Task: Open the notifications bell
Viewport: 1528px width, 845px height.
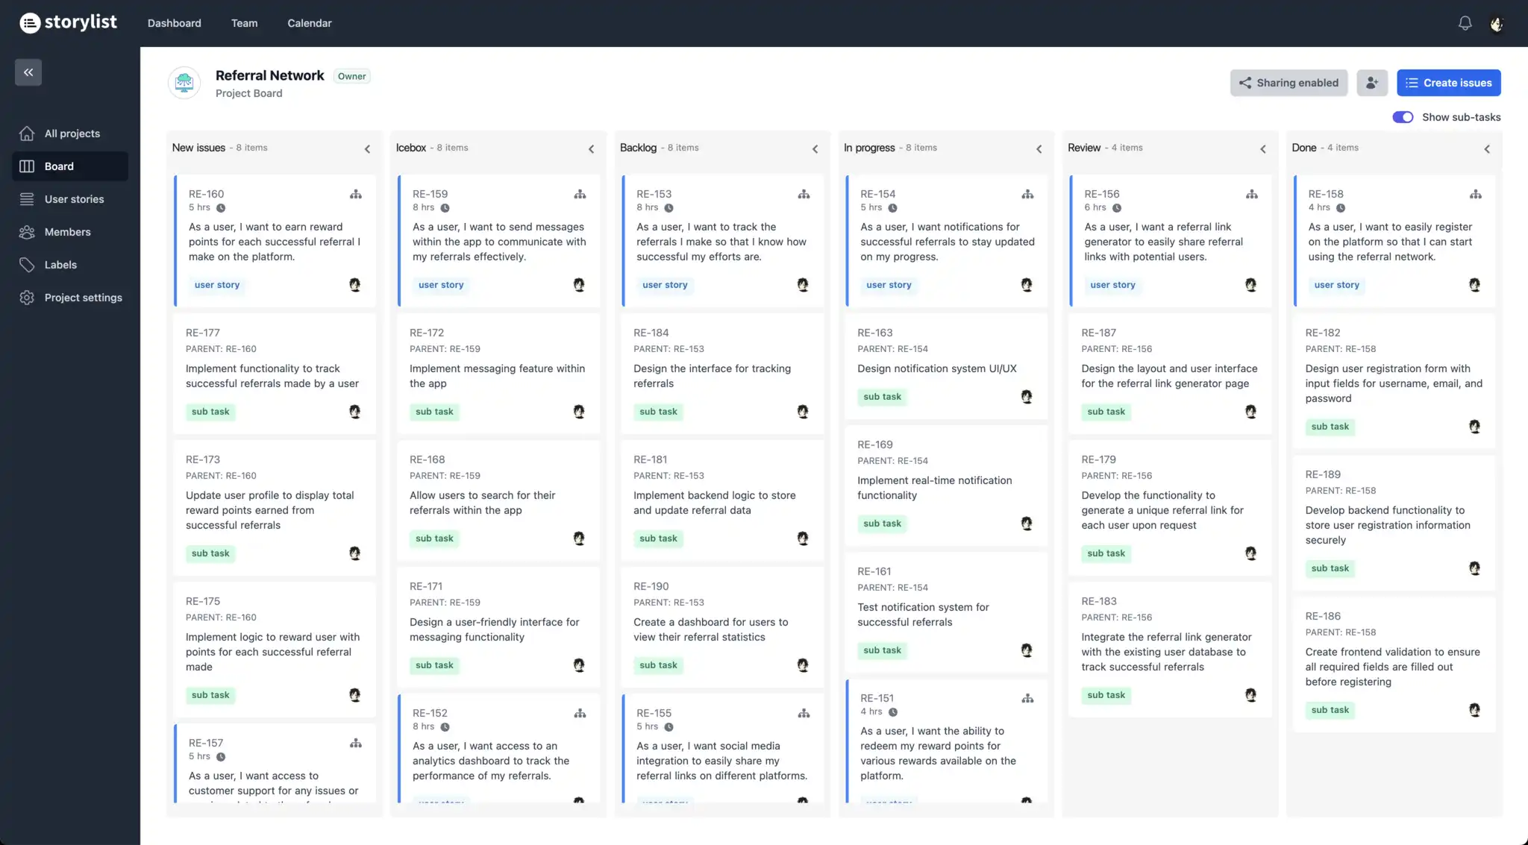Action: tap(1465, 23)
